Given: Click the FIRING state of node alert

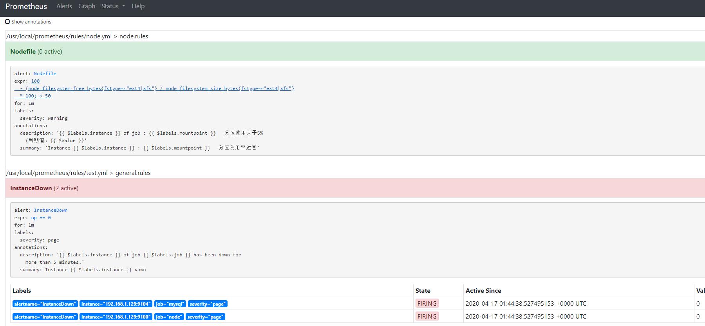Looking at the screenshot, I should click(x=427, y=316).
